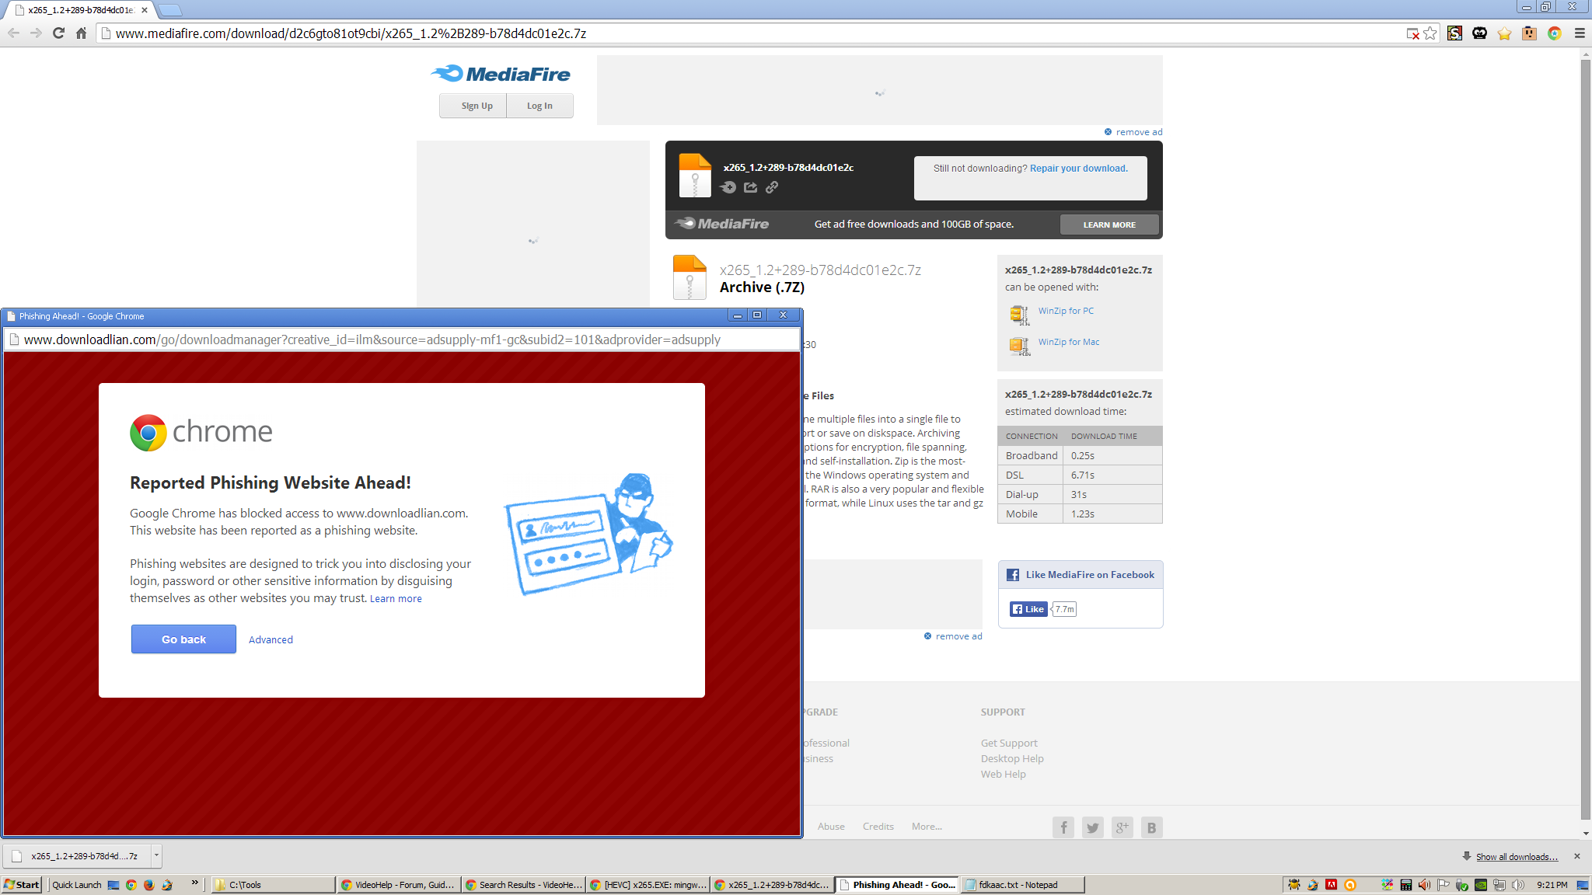Open a new browser tab

(x=169, y=10)
